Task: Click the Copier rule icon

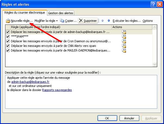Action: tap(62, 21)
